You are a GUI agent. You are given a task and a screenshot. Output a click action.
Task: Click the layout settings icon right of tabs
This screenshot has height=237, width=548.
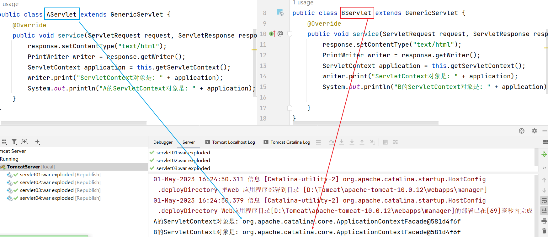tap(545, 142)
